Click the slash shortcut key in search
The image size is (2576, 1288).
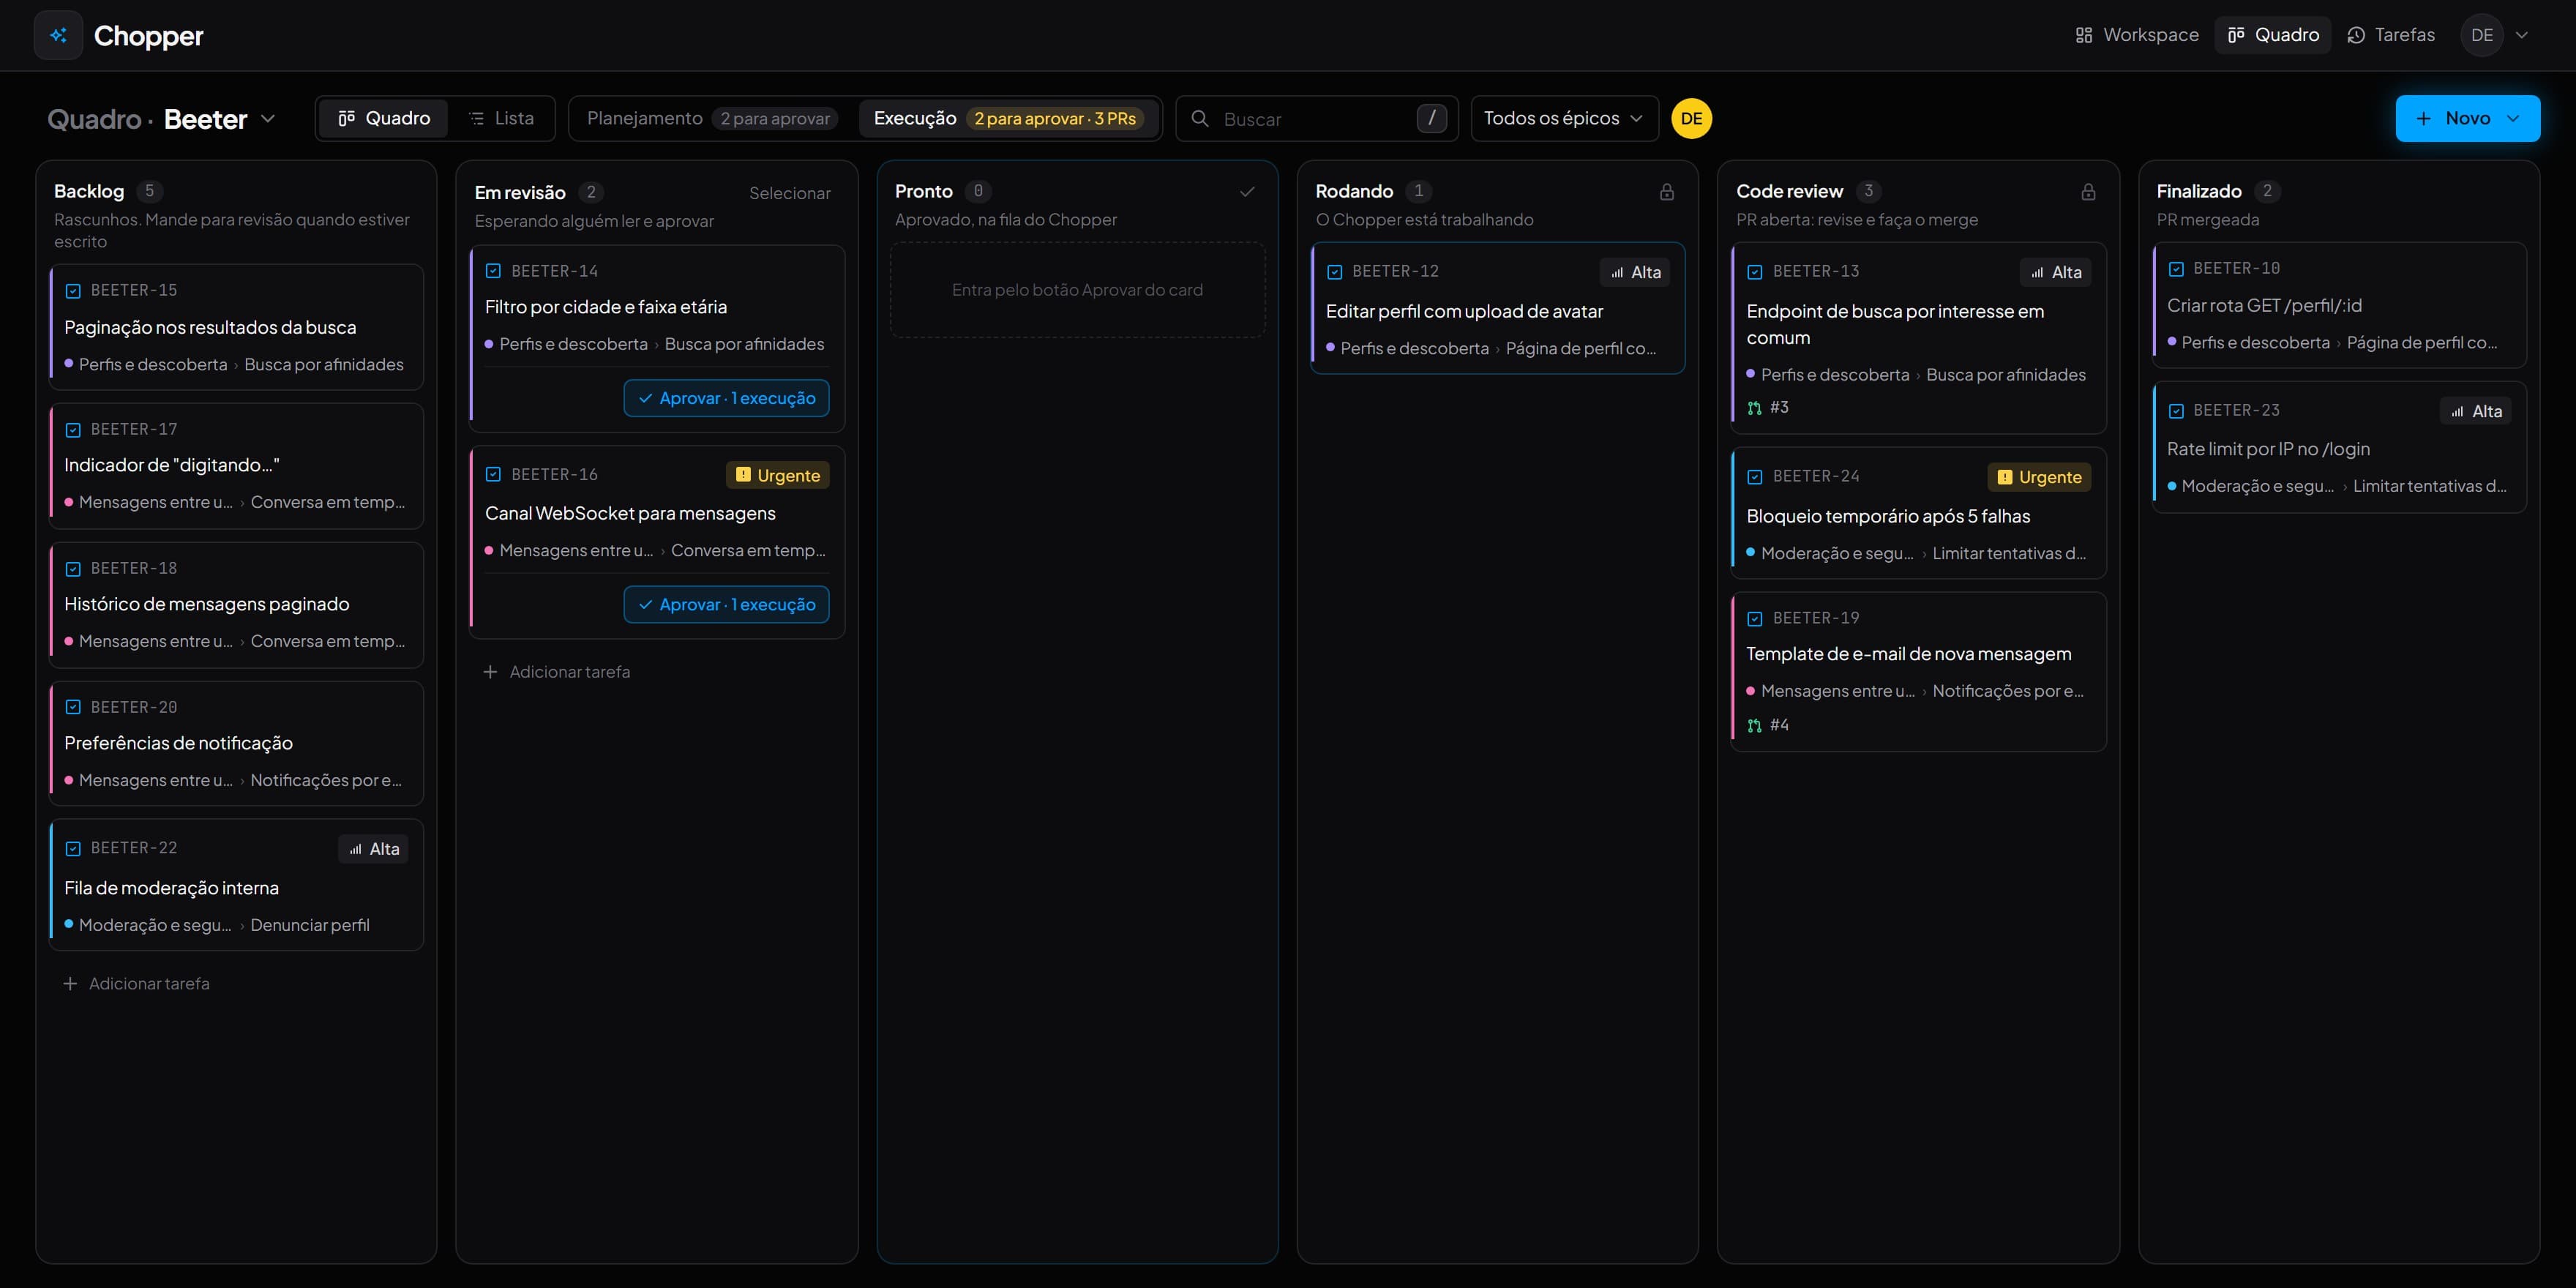pyautogui.click(x=1431, y=118)
